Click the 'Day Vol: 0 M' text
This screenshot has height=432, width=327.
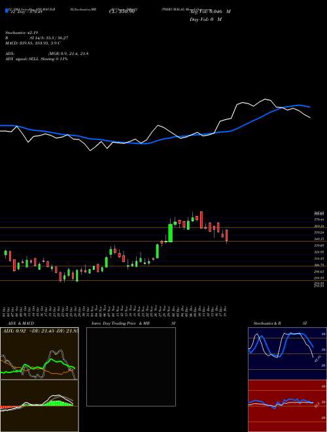tap(206, 19)
